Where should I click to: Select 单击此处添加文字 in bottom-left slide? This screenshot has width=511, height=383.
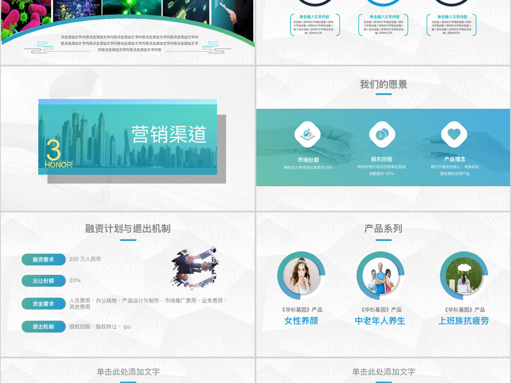point(128,372)
